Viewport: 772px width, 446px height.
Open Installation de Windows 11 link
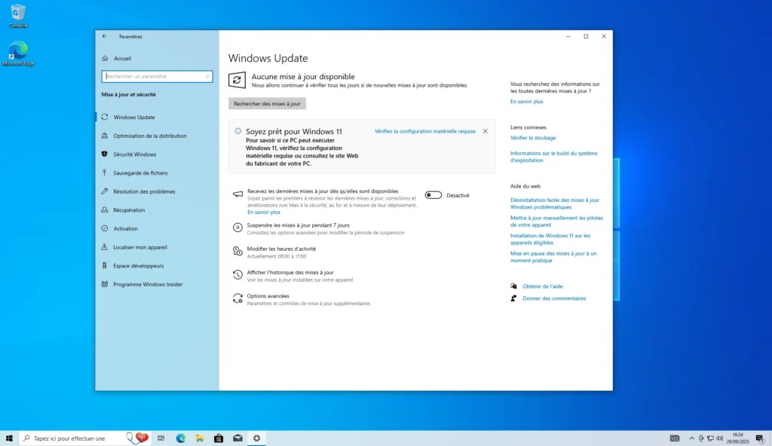[x=550, y=239]
